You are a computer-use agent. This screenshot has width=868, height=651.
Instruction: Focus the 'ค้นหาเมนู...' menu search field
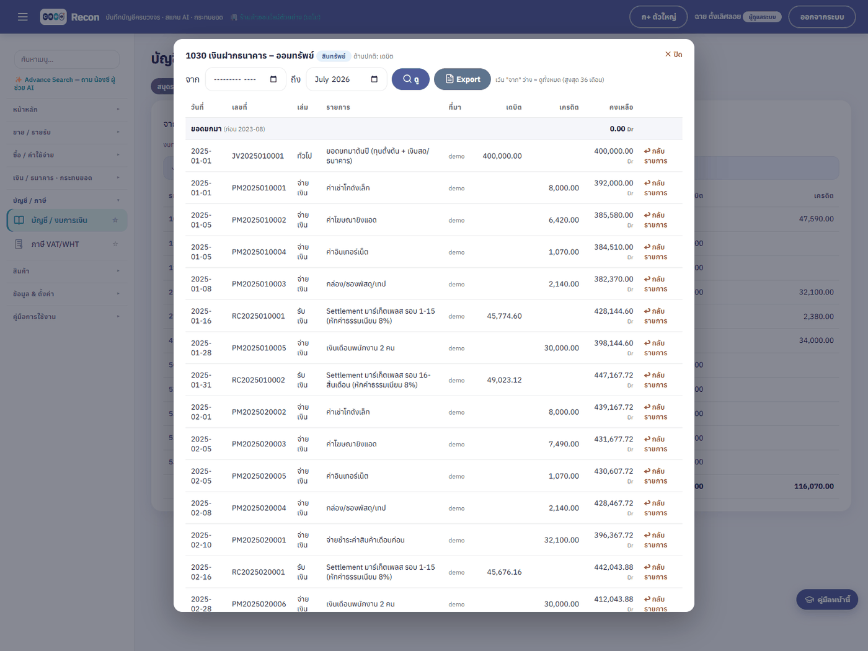coord(67,60)
